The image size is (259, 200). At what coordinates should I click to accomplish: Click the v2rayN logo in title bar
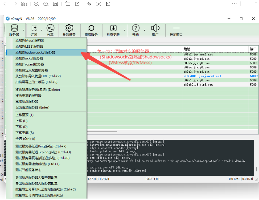click(7, 18)
